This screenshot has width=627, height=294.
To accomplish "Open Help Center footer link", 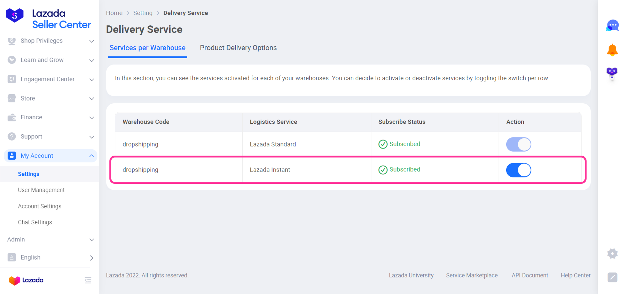I will pyautogui.click(x=576, y=275).
